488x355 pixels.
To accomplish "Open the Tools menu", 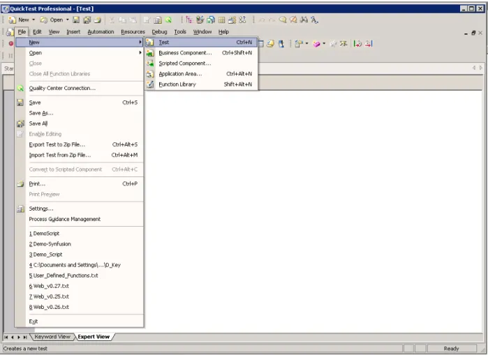I will [180, 31].
